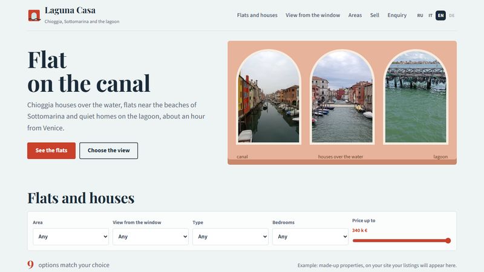Click the 'options match your choice' text
The height and width of the screenshot is (272, 484).
tap(74, 265)
